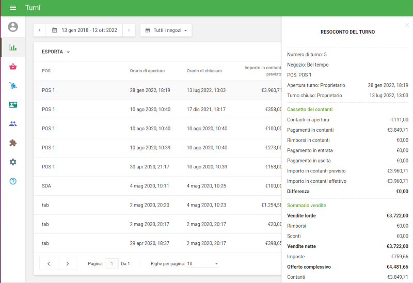Open the Settings gear icon

(13, 162)
